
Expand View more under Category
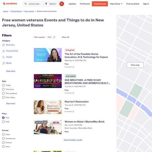point(11,71)
